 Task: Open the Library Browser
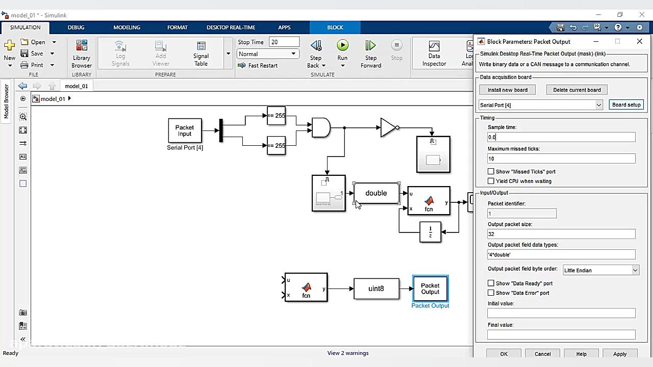[82, 54]
